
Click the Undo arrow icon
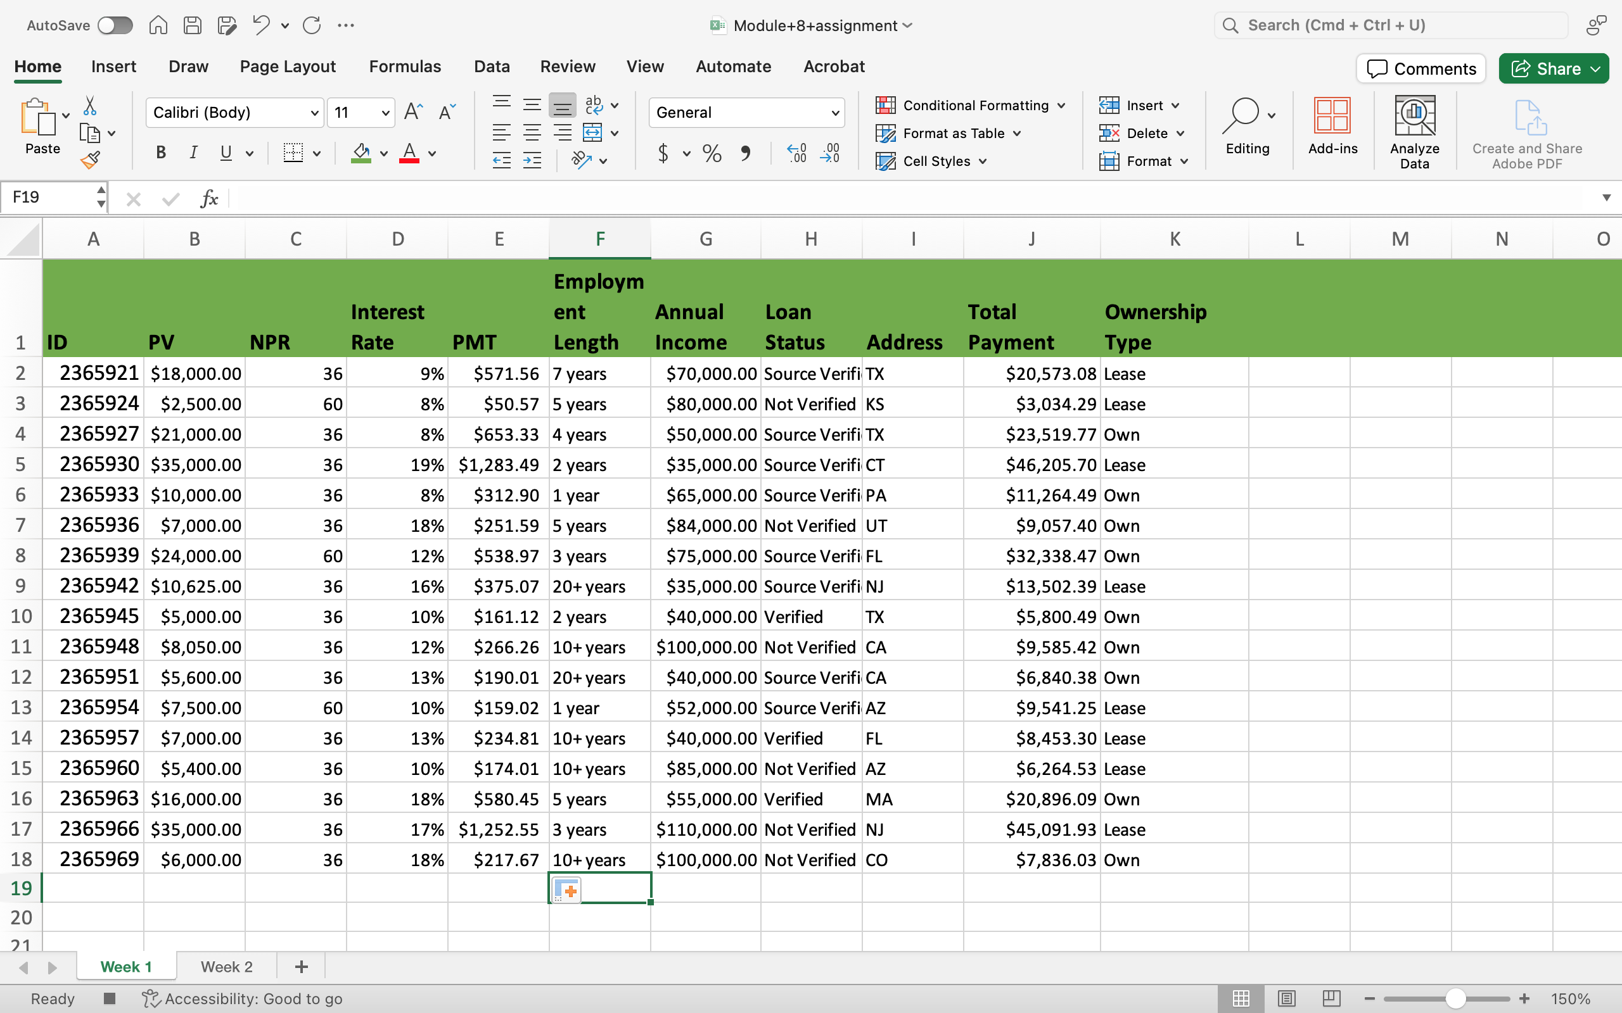[x=261, y=25]
